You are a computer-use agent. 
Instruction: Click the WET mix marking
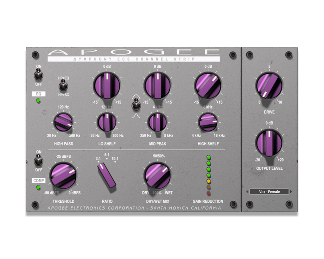[168, 193]
